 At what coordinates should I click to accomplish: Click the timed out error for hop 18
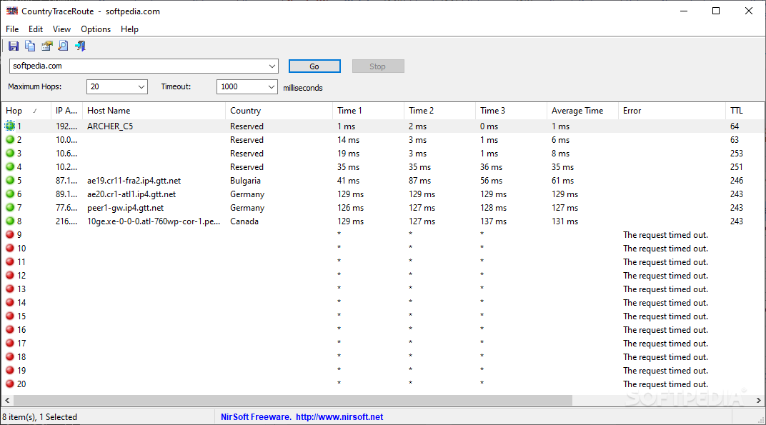(665, 357)
